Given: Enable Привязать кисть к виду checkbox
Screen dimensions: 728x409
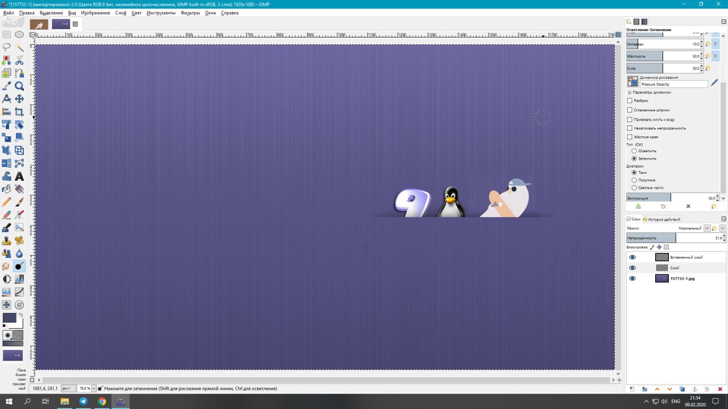Looking at the screenshot, I should coord(630,119).
